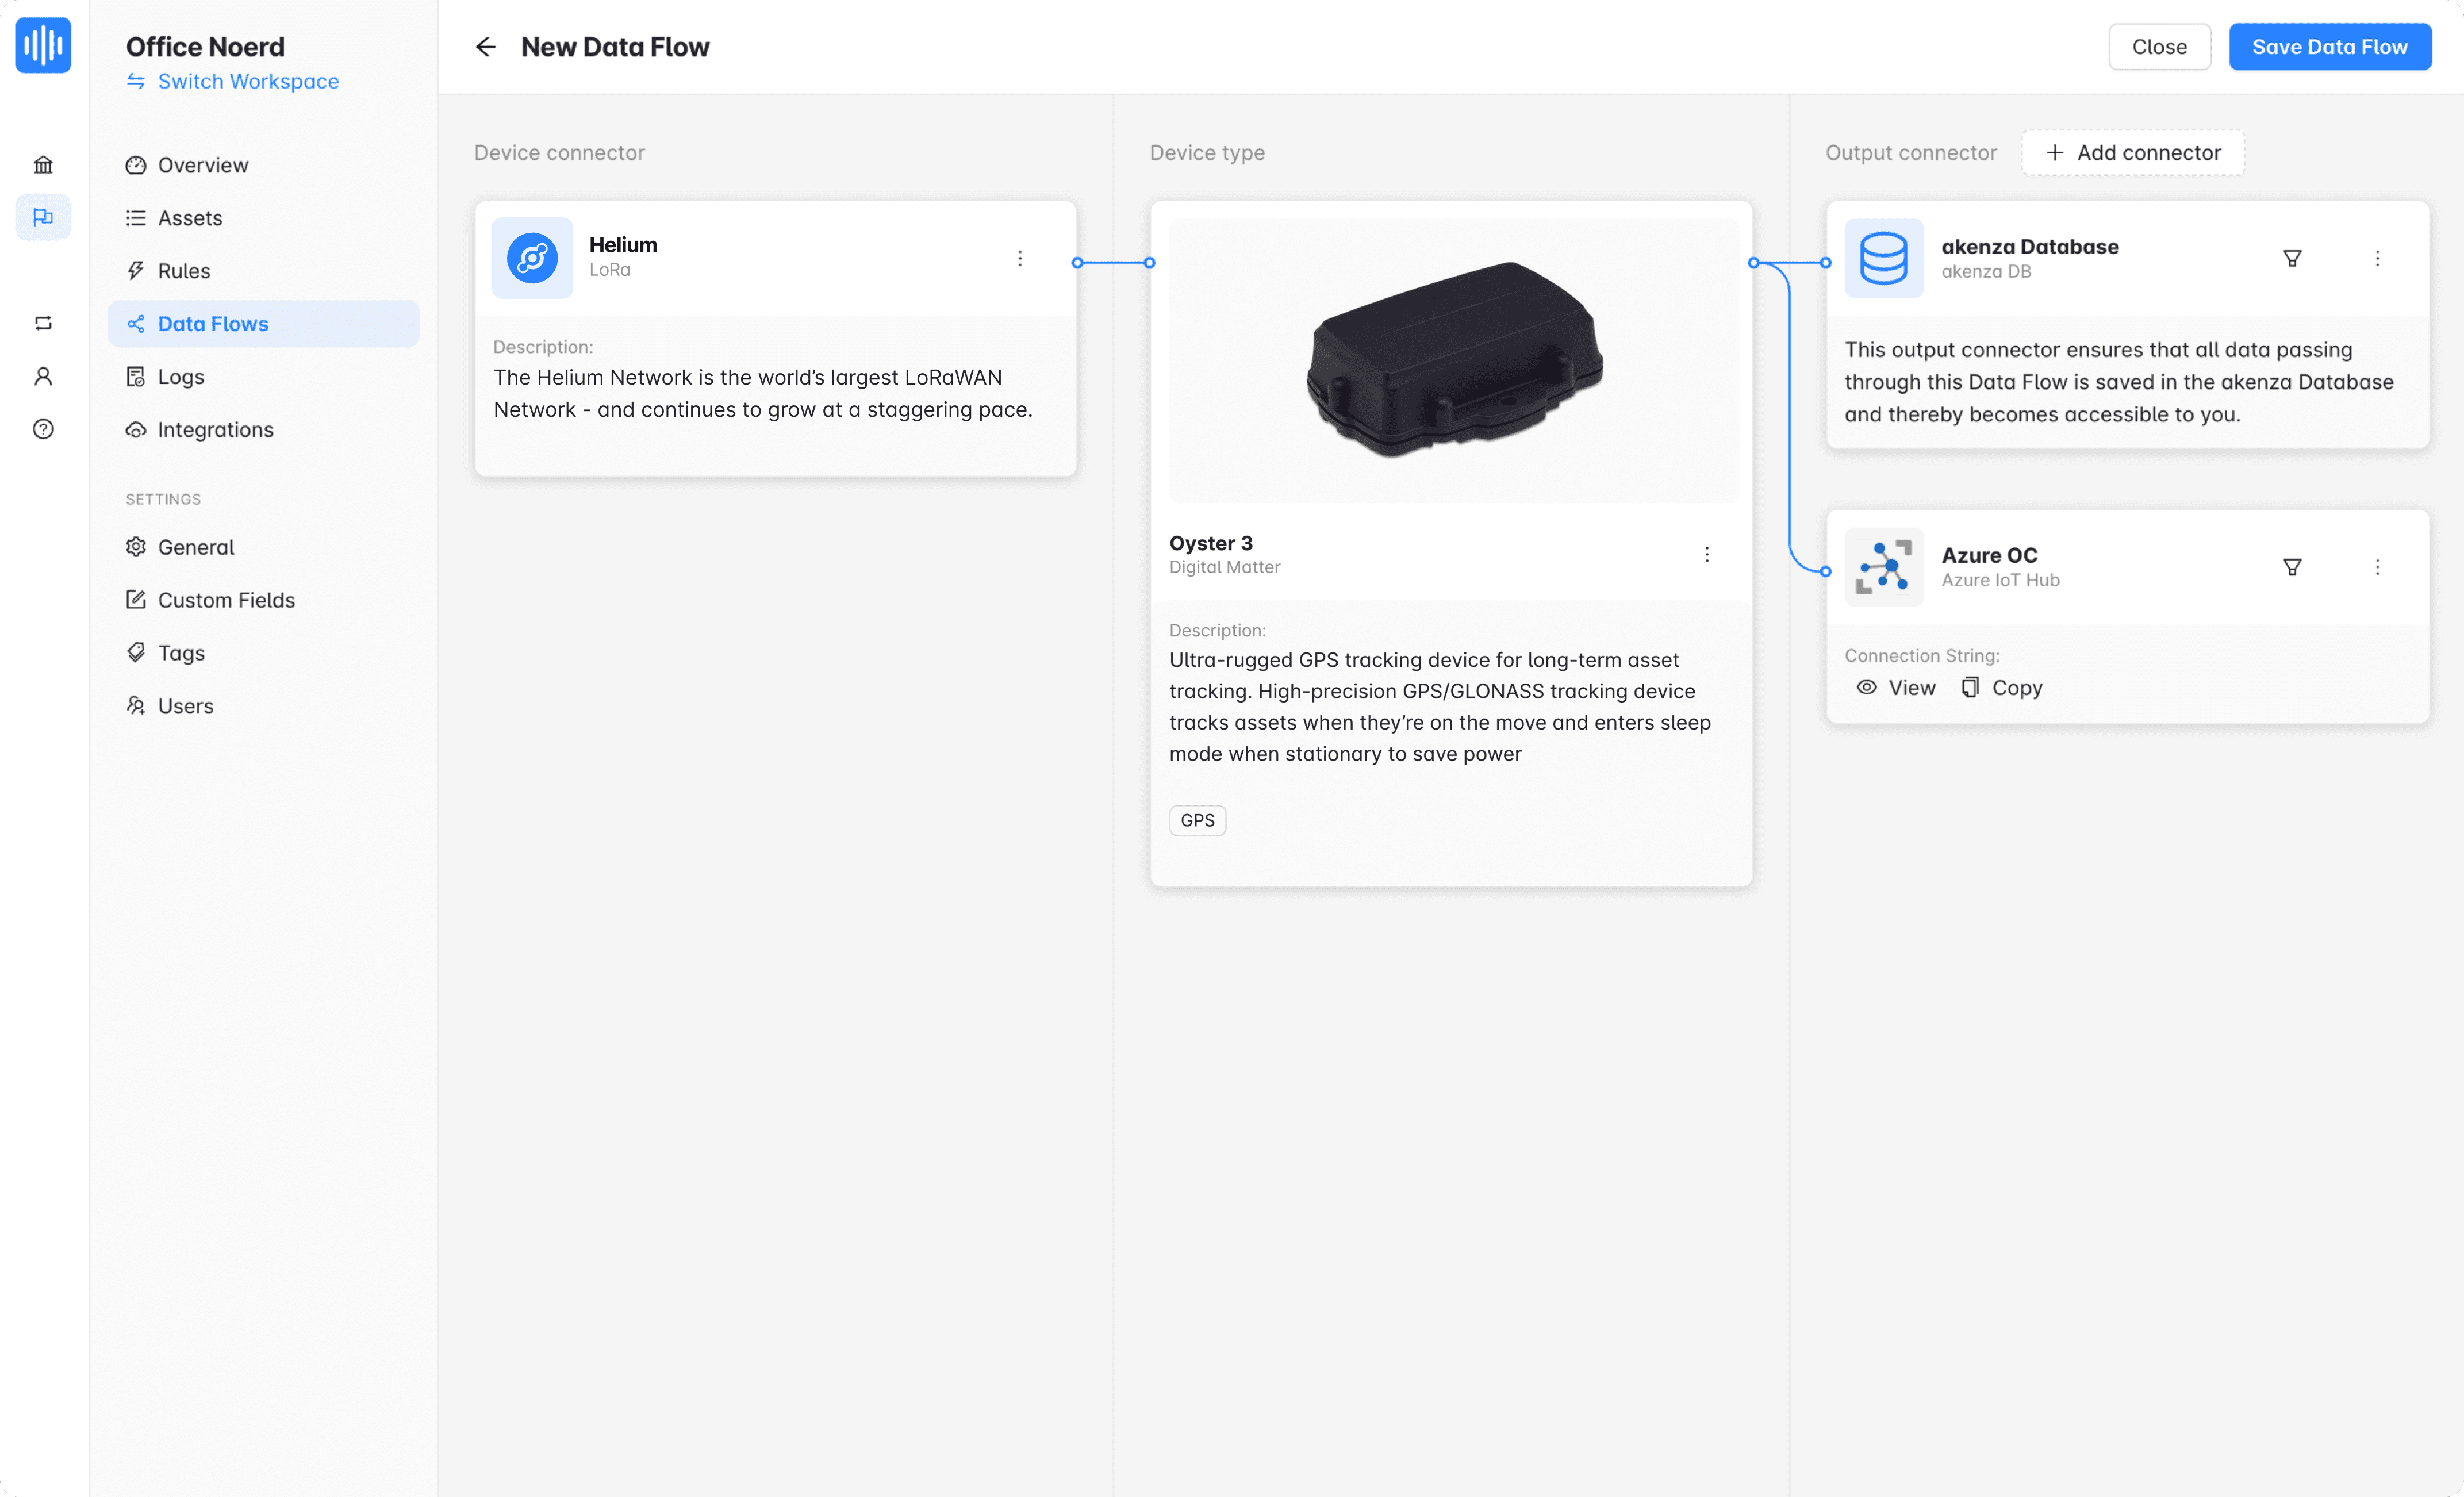This screenshot has height=1497, width=2464.
Task: Select Integrations in the sidebar
Action: point(215,429)
